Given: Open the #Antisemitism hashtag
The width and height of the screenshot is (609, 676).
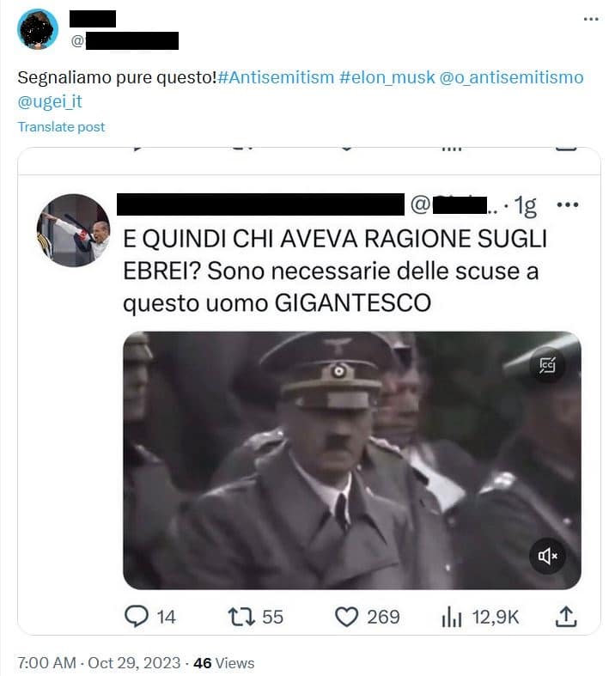Looking at the screenshot, I should point(277,77).
